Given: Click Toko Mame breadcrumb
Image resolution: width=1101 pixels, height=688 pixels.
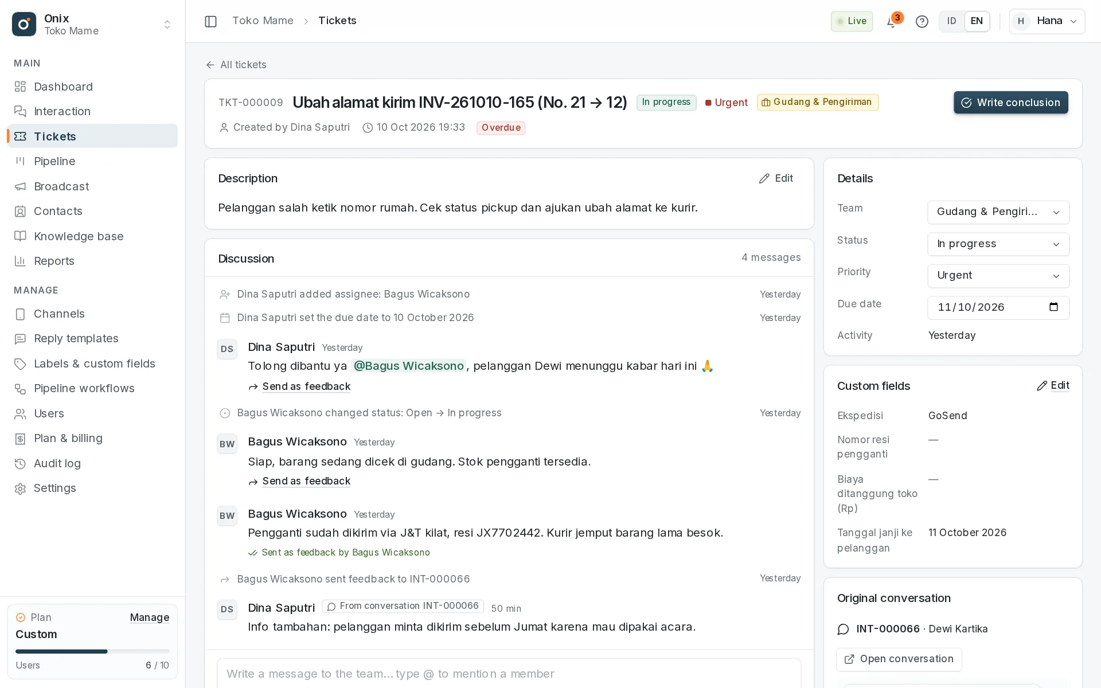Looking at the screenshot, I should coord(263,21).
